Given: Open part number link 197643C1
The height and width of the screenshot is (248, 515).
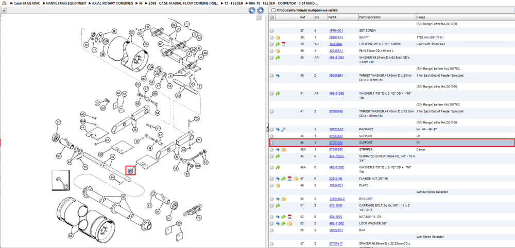Looking at the screenshot, I should tap(335, 30).
